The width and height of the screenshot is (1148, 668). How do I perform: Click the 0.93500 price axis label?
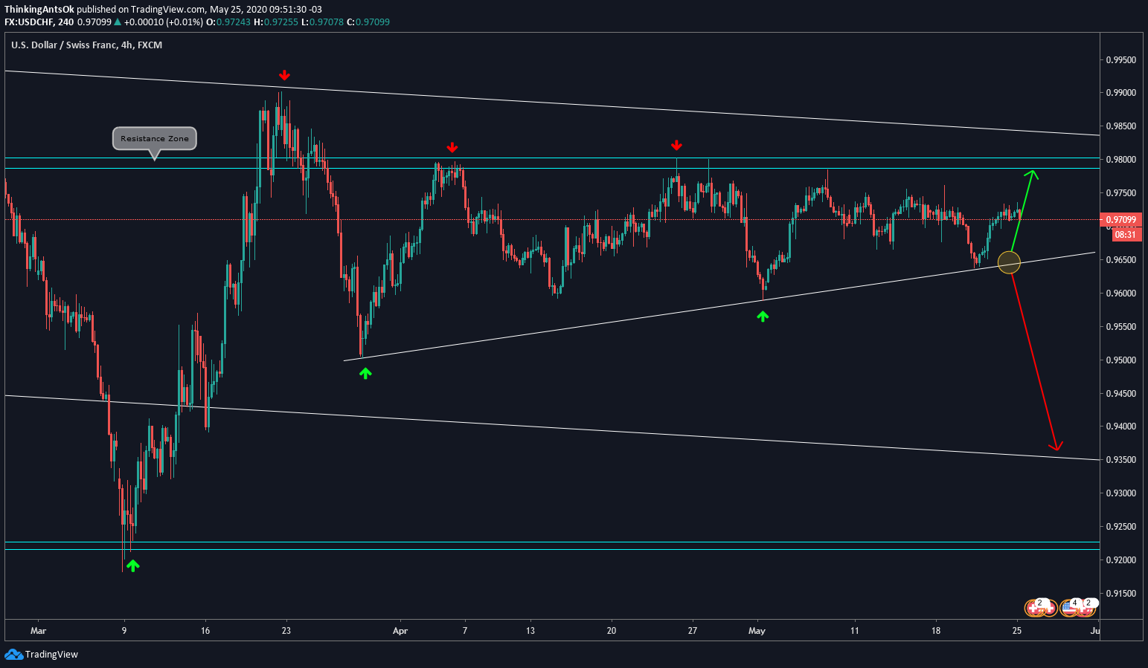(x=1120, y=460)
